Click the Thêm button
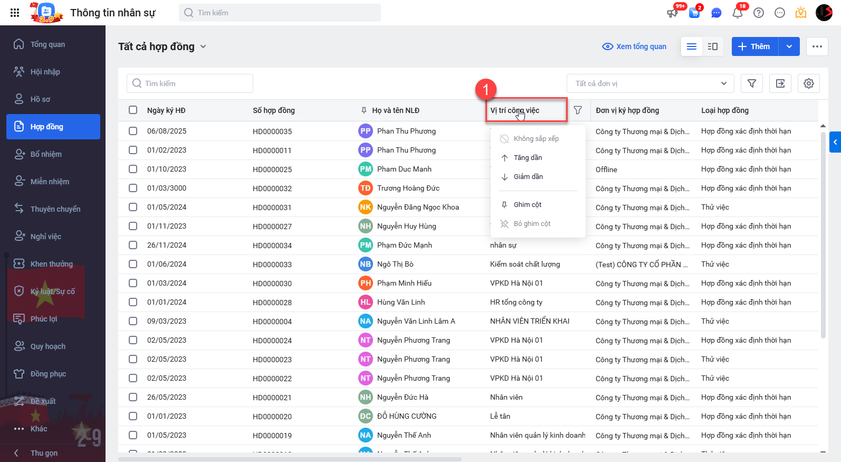The height and width of the screenshot is (462, 841). (x=754, y=46)
